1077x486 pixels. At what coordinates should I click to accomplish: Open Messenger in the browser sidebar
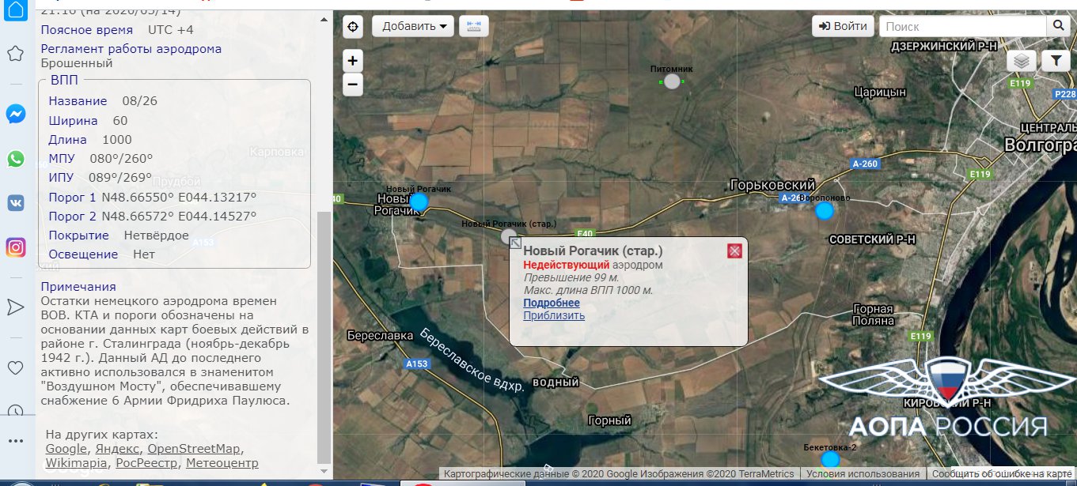(15, 115)
